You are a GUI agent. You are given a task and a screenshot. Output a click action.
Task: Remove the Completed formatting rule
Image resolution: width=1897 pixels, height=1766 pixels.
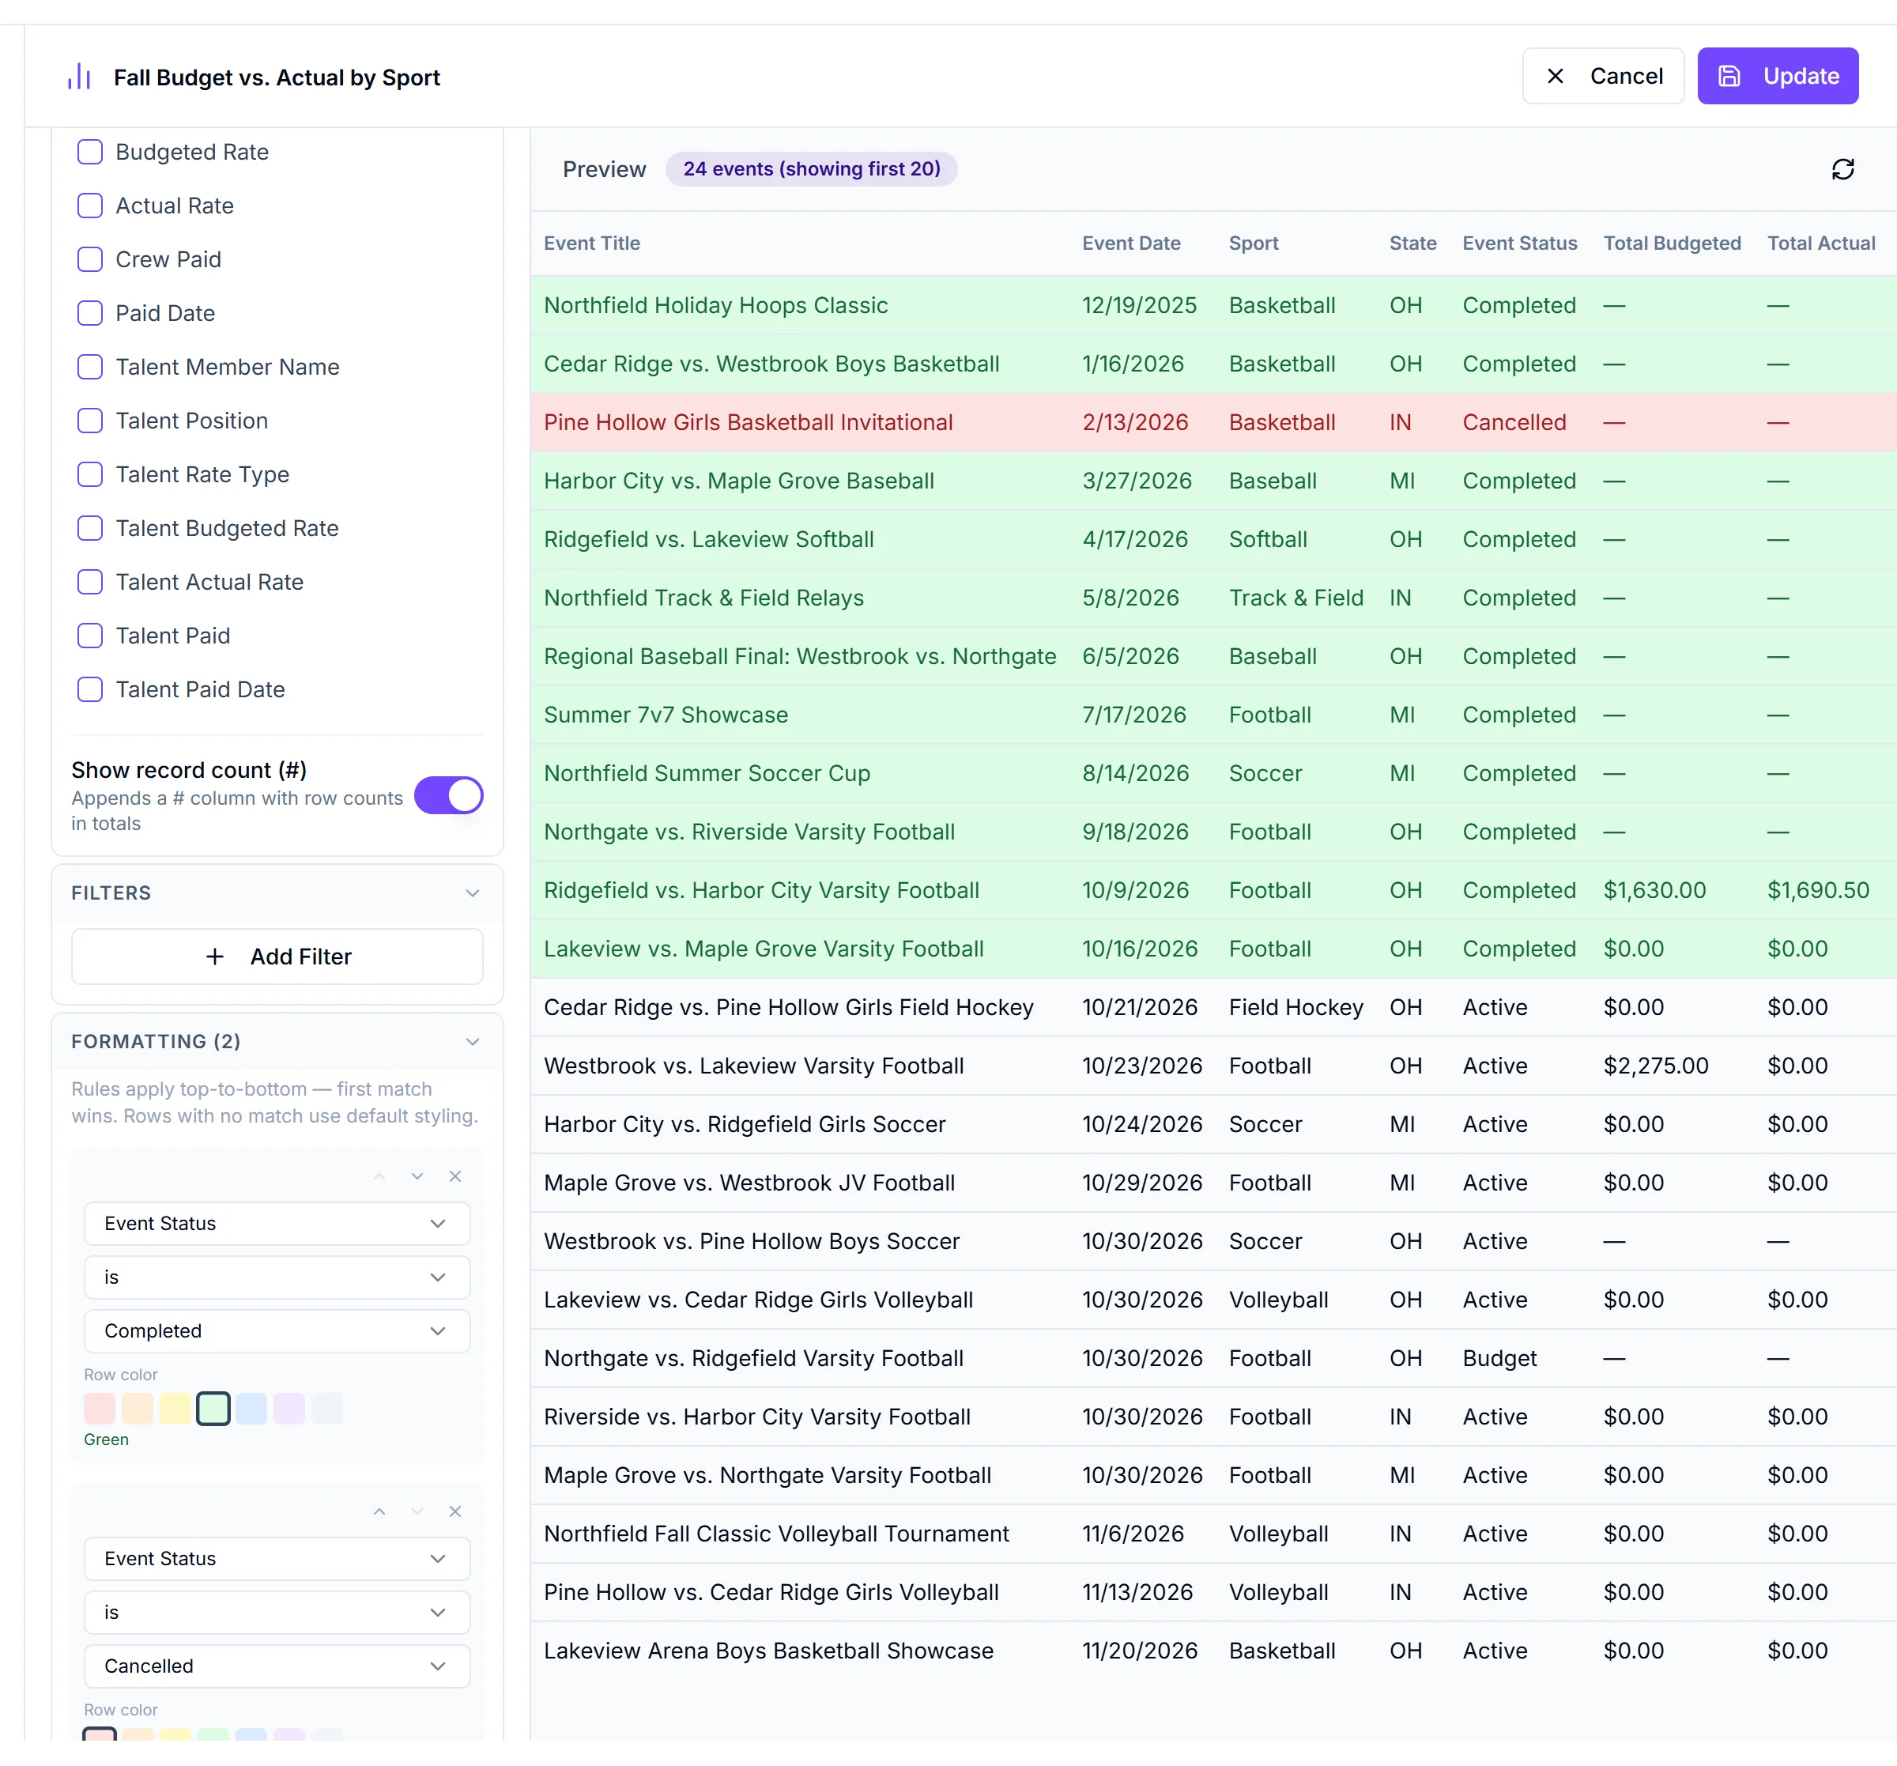(x=455, y=1176)
